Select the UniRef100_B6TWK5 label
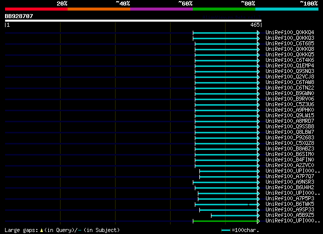This screenshot has height=234, width=323. point(290,204)
